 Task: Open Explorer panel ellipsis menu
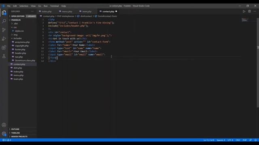[32, 11]
